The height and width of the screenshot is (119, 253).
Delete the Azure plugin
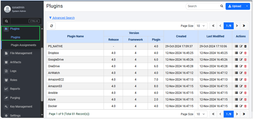click(x=245, y=100)
